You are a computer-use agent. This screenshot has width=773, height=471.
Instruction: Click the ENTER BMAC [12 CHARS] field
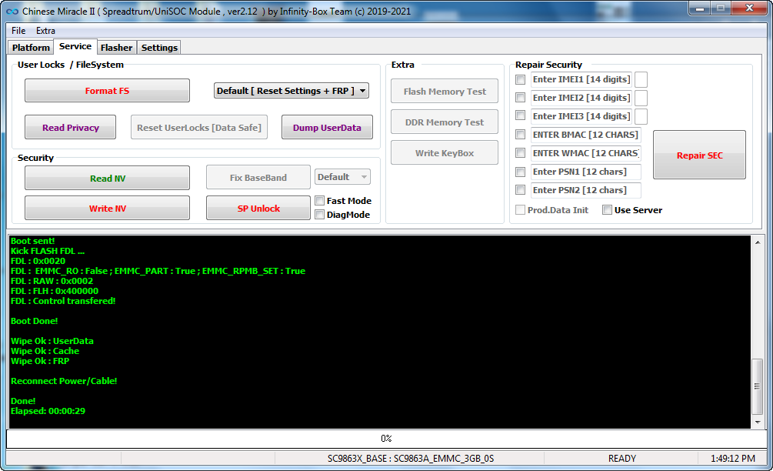coord(585,135)
